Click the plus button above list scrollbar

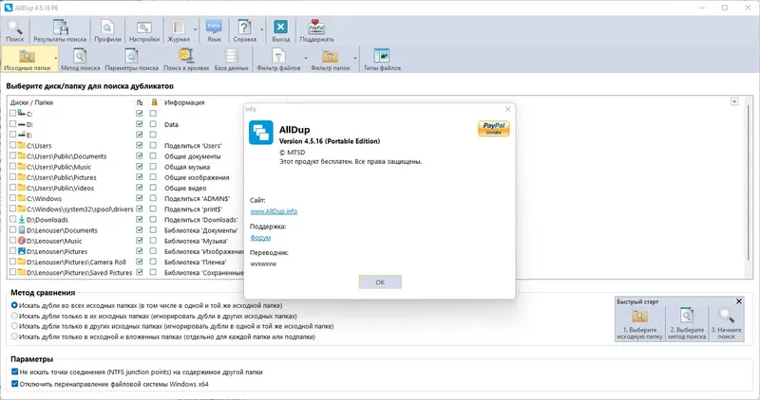coord(734,101)
